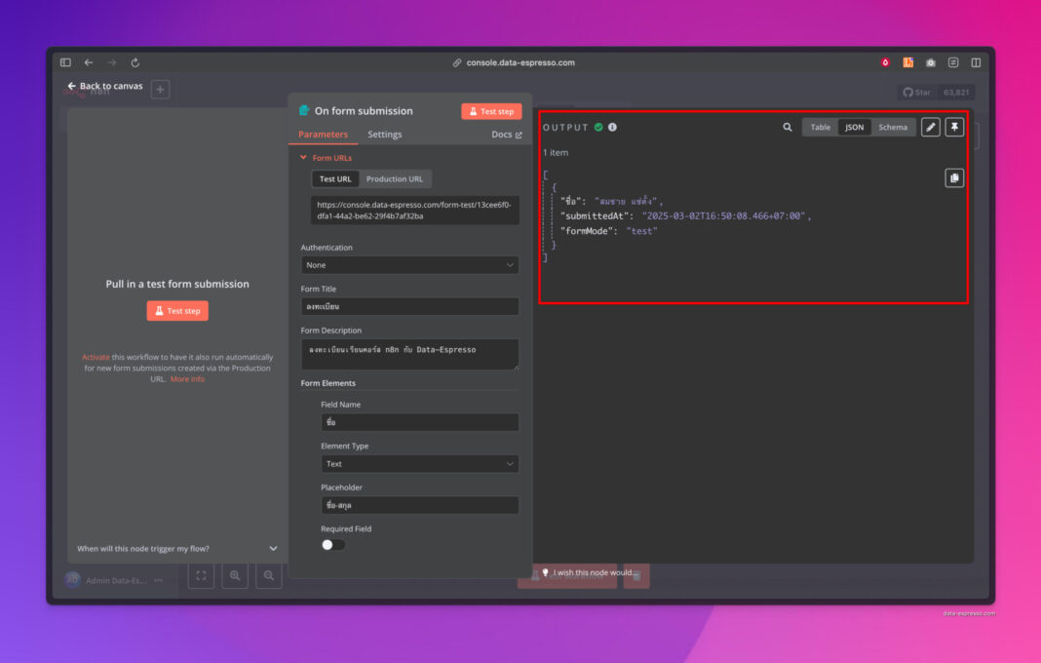Switch output view to the Table tab

(820, 127)
